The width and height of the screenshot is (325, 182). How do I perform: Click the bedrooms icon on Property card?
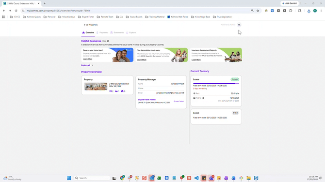[x=111, y=91]
